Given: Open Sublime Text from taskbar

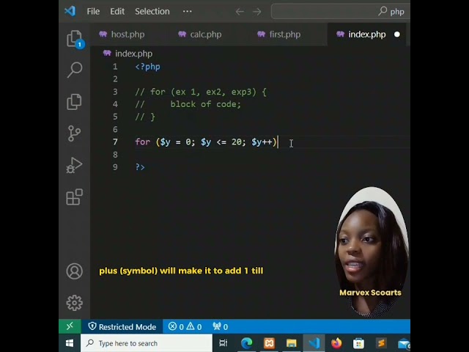Looking at the screenshot, I should coord(381,343).
